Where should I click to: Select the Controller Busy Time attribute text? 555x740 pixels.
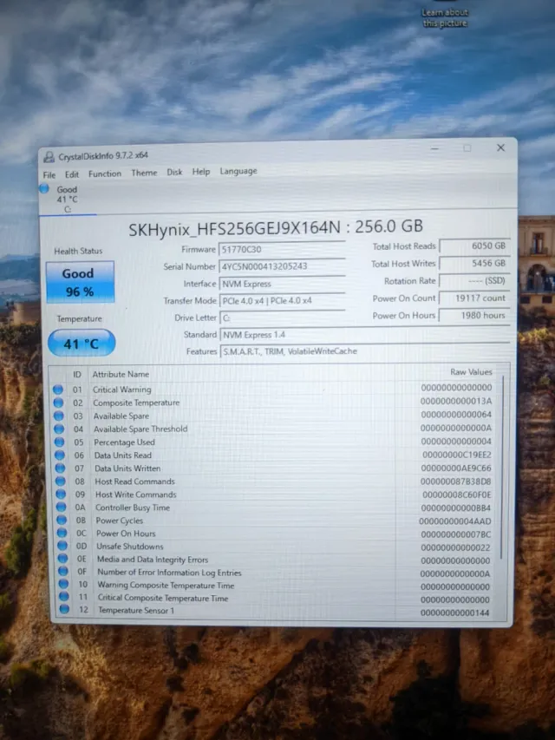[x=133, y=508]
